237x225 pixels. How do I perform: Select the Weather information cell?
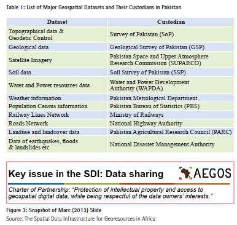coord(57,98)
